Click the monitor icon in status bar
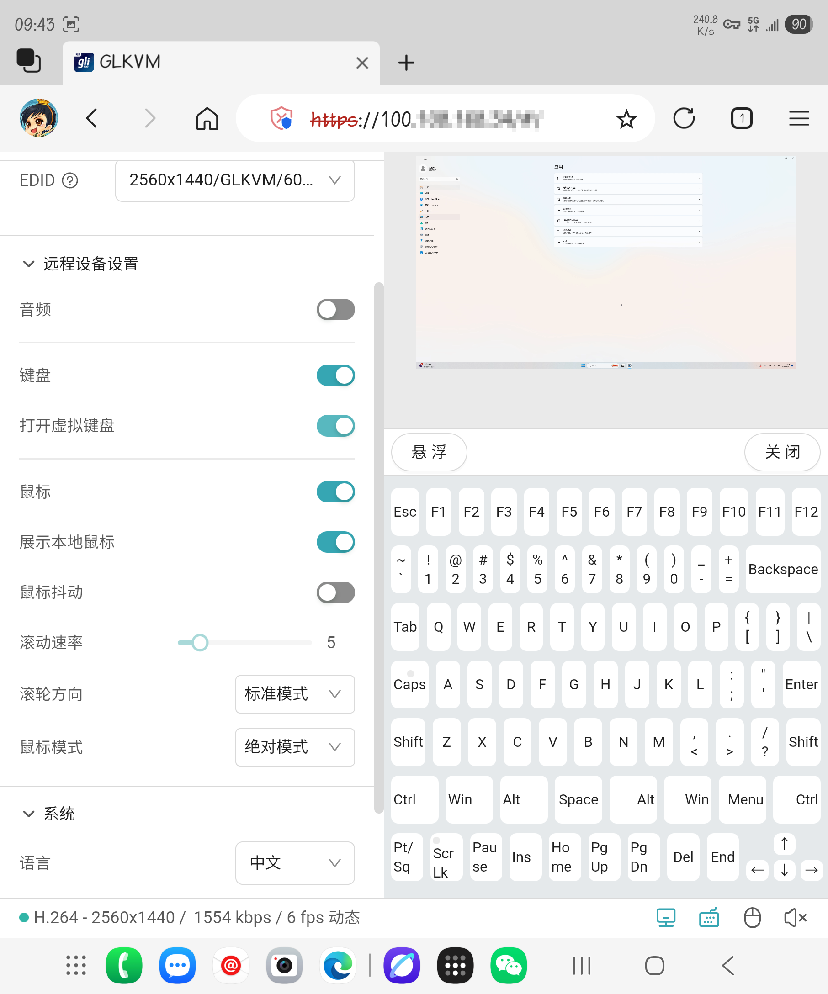Screen dimensions: 828x994 coord(666,918)
